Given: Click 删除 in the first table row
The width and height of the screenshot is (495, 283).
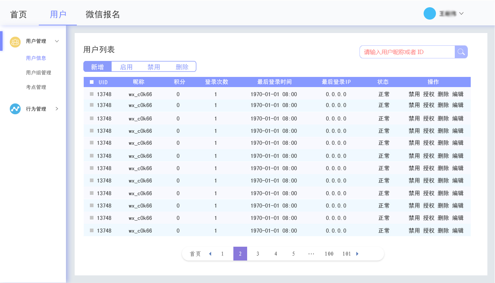Looking at the screenshot, I should [443, 94].
